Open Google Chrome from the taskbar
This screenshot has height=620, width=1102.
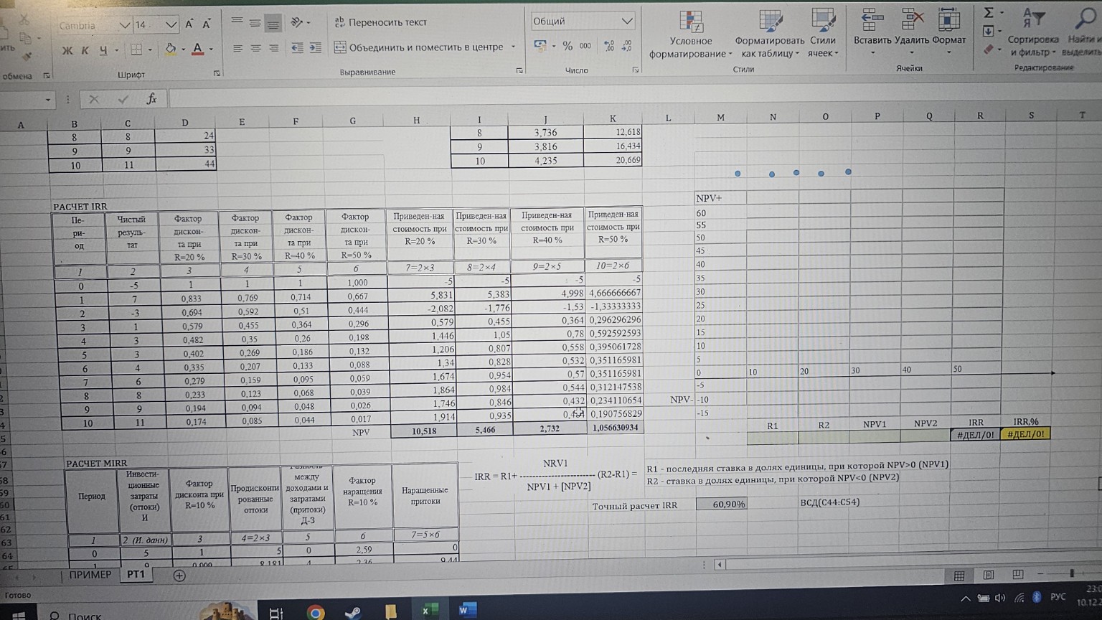coord(315,611)
